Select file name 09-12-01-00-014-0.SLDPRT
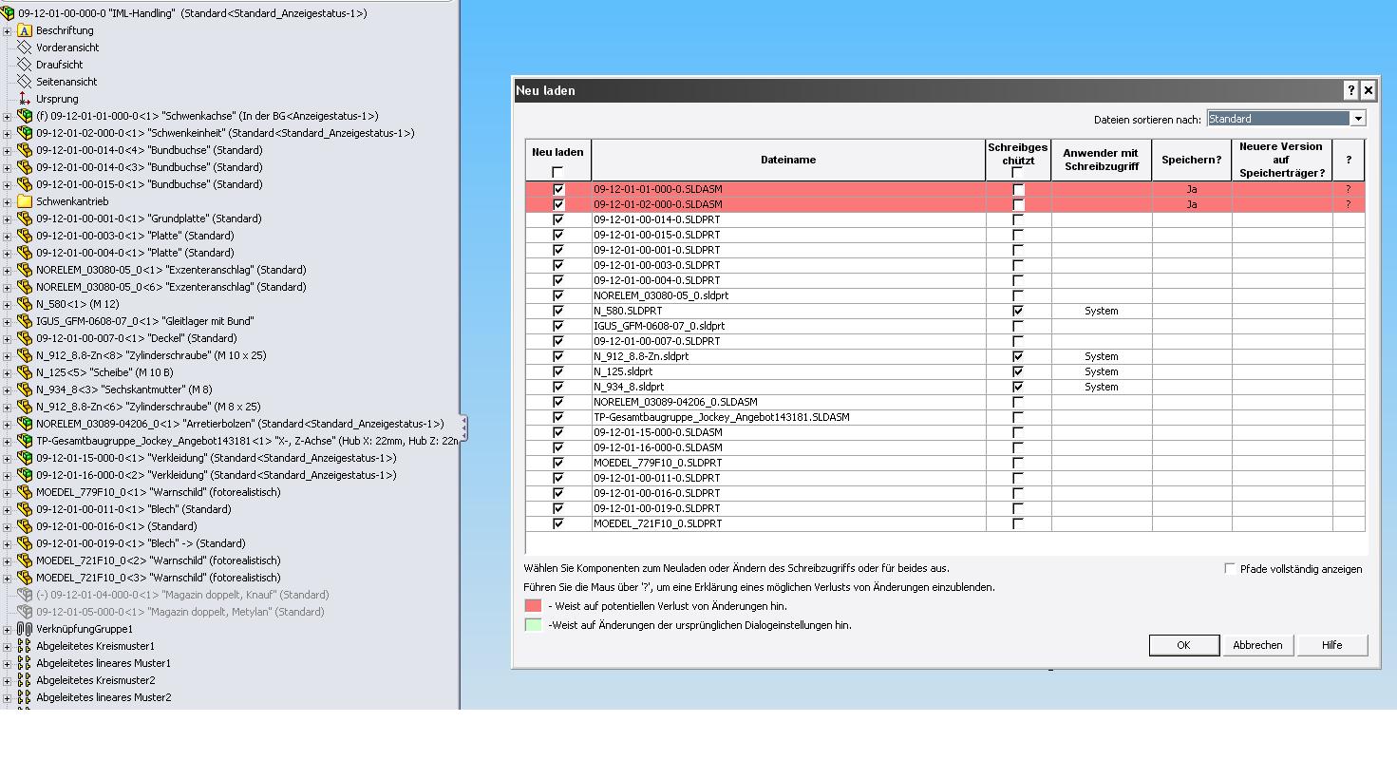The height and width of the screenshot is (760, 1397). point(657,219)
